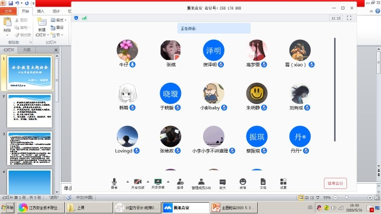Click muted mic icon beside 小彭baby
Viewport: 381px width, 214px height.
pos(224,108)
